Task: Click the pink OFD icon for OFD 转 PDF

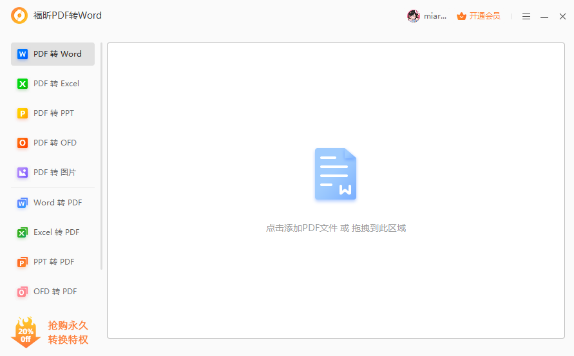Action: (x=23, y=292)
